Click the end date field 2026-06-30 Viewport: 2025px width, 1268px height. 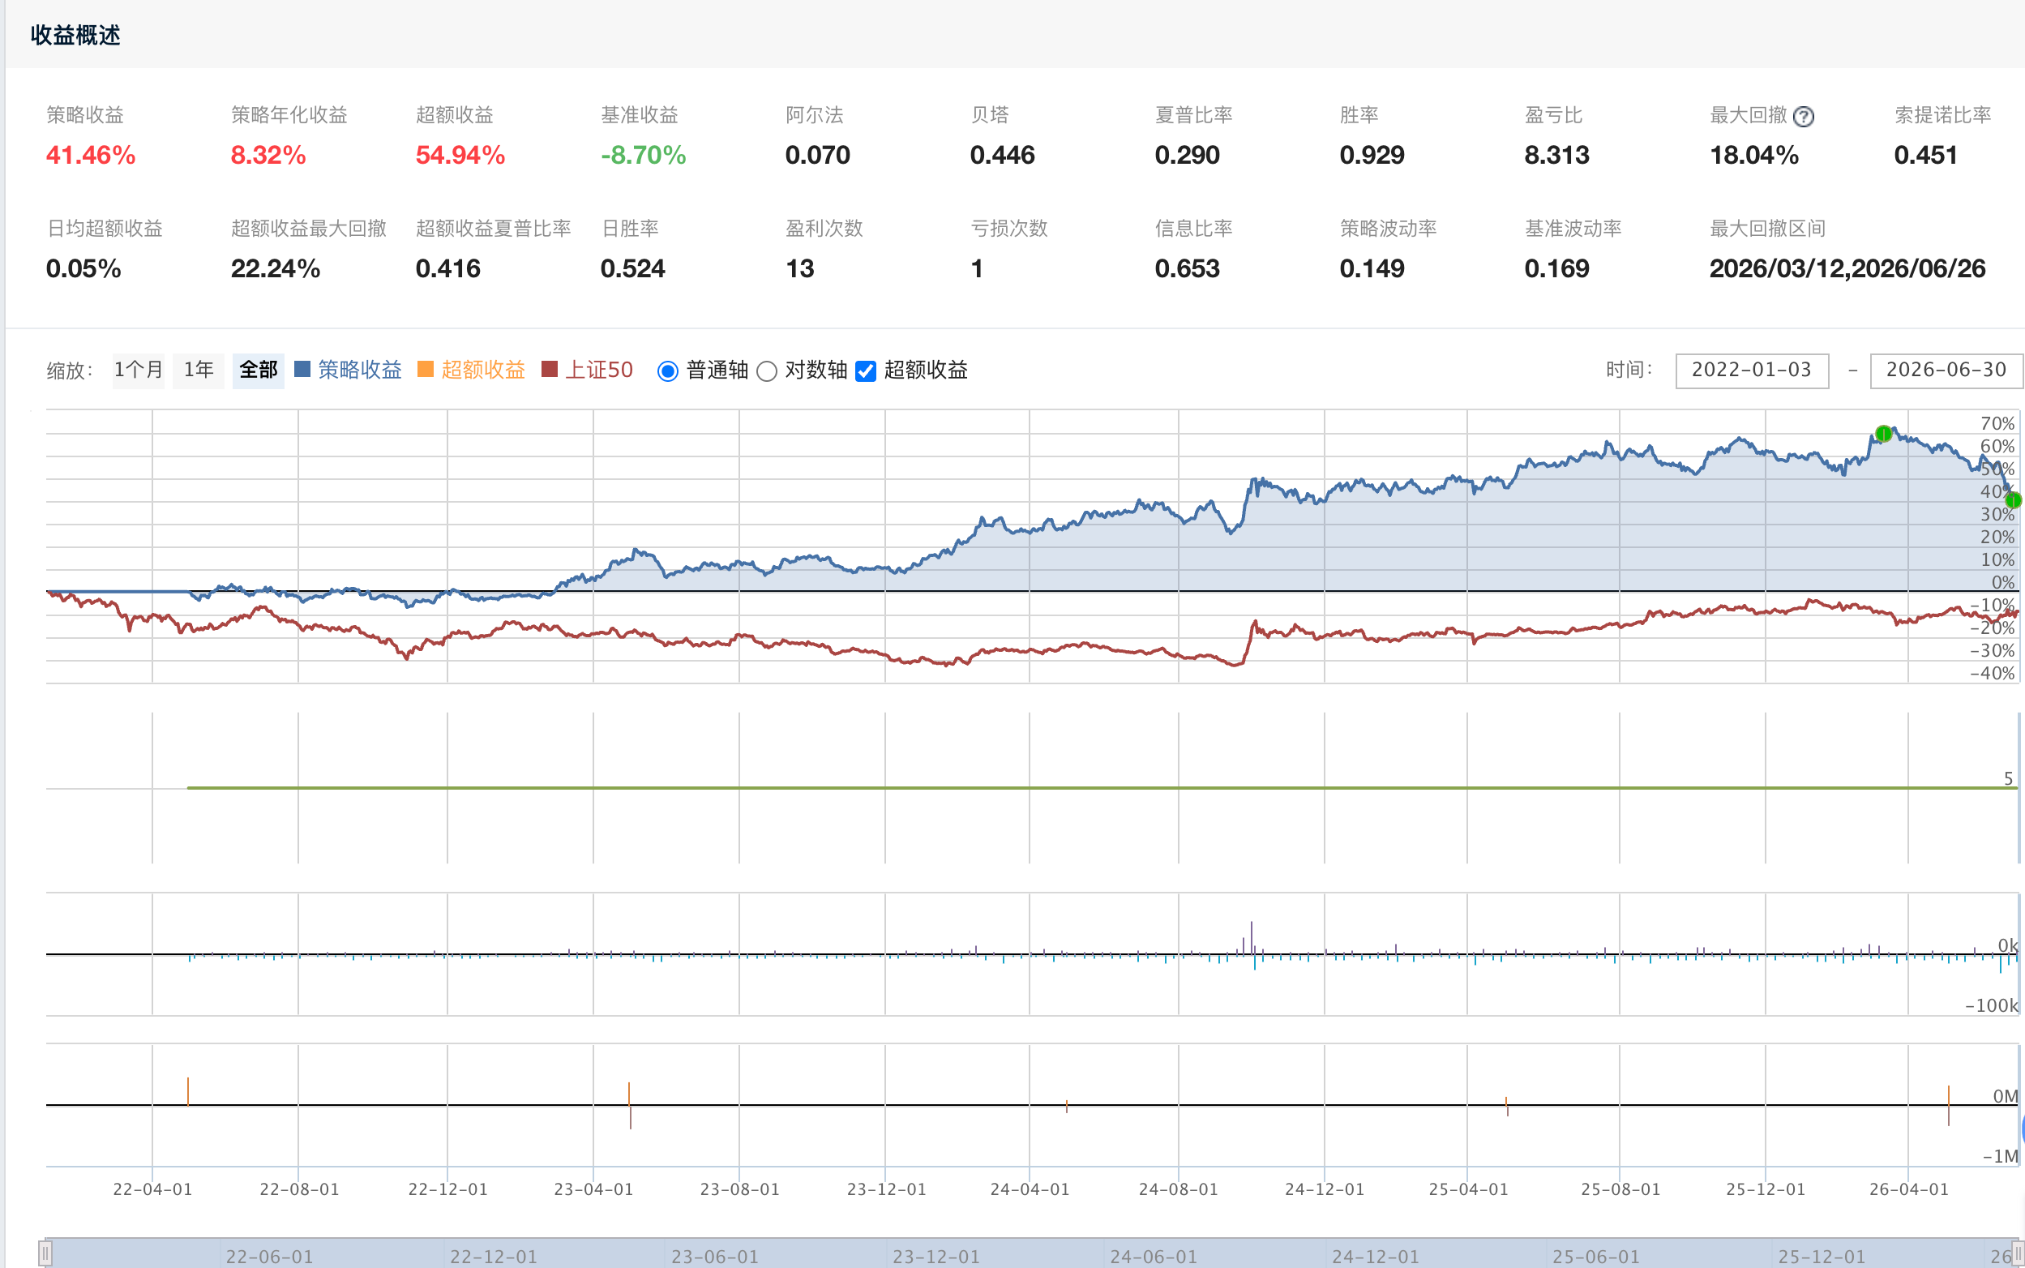tap(1946, 370)
